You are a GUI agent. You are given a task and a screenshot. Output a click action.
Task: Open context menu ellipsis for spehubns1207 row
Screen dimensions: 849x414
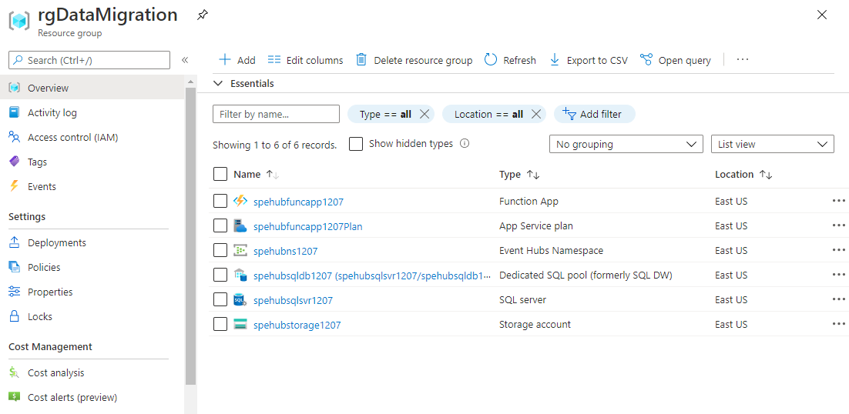839,250
